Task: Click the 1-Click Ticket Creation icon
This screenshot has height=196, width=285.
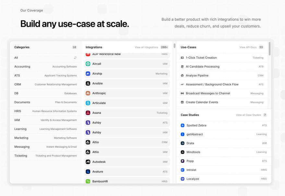Action: [182, 58]
